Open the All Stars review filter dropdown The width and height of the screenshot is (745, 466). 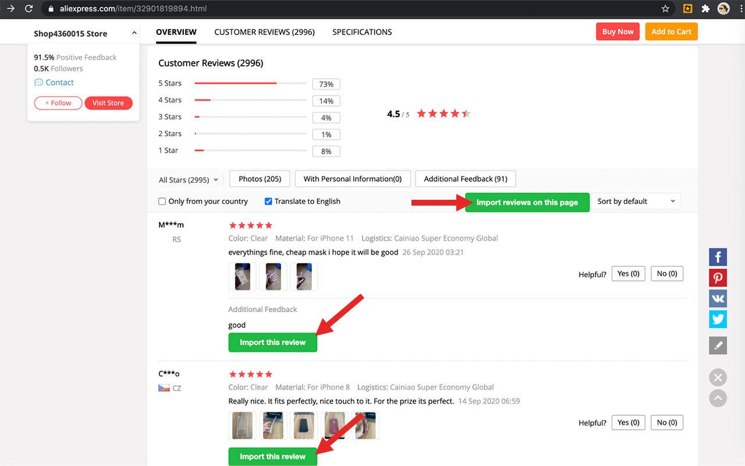187,180
